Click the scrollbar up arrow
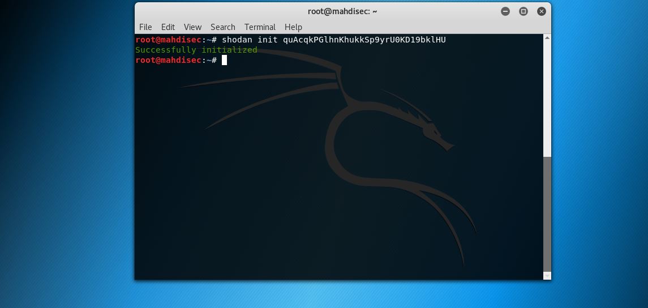Viewport: 648px width, 308px height. [547, 38]
